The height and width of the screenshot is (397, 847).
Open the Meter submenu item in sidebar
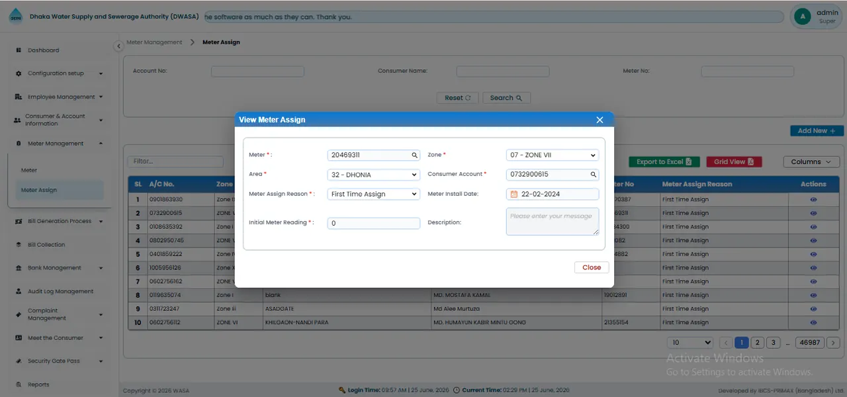[29, 171]
